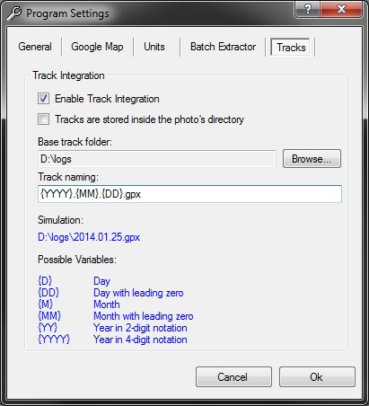Check Tracks are stored inside photo's directory
The width and height of the screenshot is (369, 406).
[44, 119]
